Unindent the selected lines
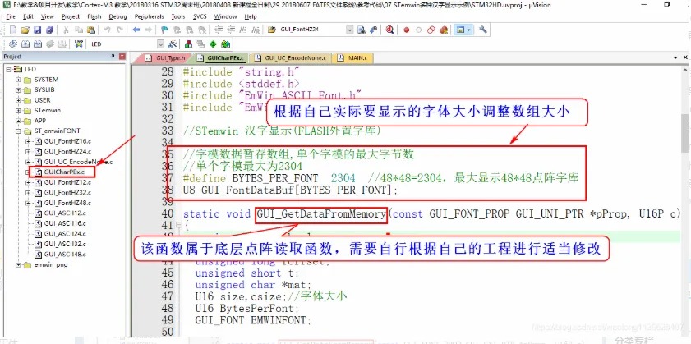Image resolution: width=691 pixels, height=344 pixels. (230, 30)
